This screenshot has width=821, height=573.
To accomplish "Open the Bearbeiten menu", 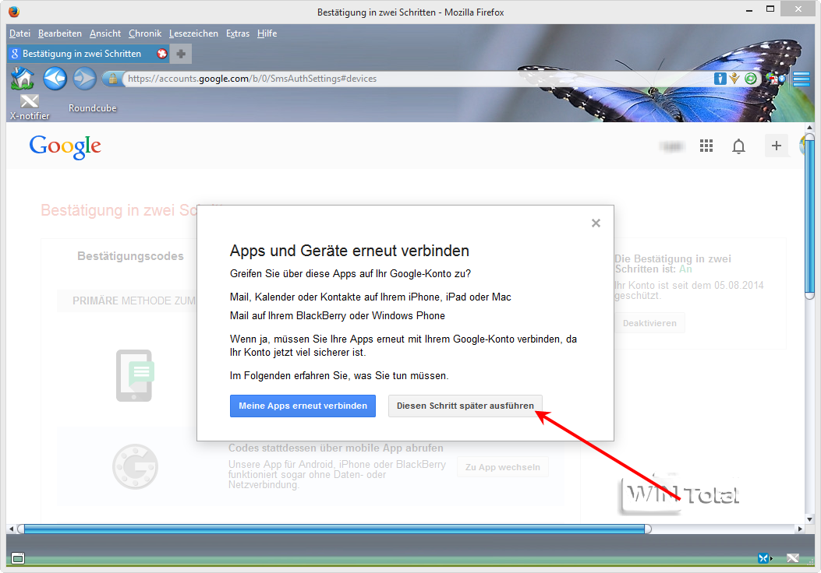I will 60,33.
